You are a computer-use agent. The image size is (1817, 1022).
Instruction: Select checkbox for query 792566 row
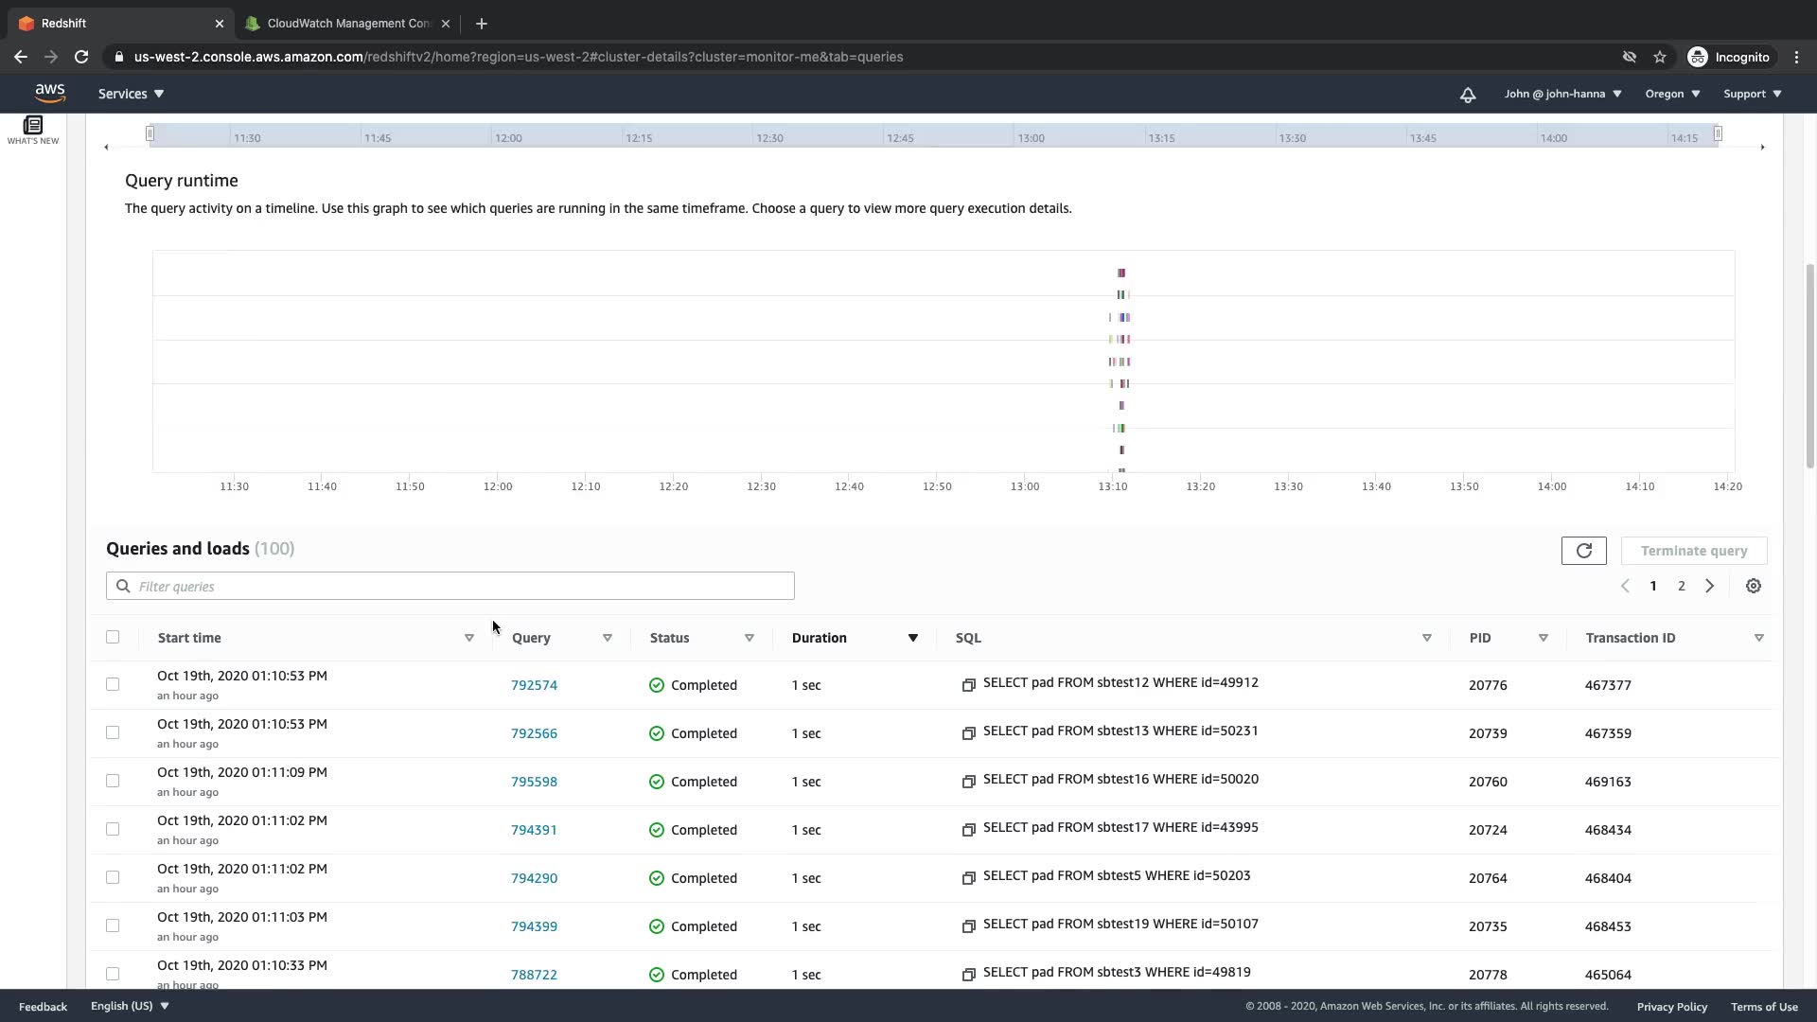tap(113, 732)
